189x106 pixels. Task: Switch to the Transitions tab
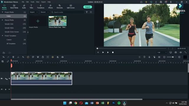click(41, 6)
